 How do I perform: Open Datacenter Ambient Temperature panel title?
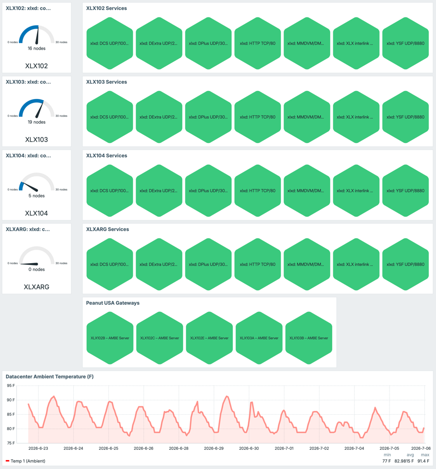pos(50,377)
